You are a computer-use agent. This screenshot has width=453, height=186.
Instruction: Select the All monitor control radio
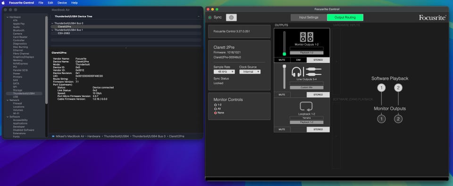point(215,109)
